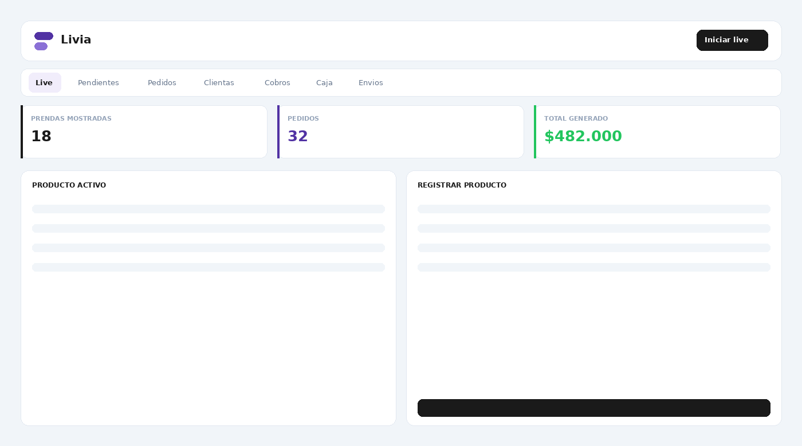Start the broadcast with Iniciar live
802x446 pixels.
(x=732, y=40)
